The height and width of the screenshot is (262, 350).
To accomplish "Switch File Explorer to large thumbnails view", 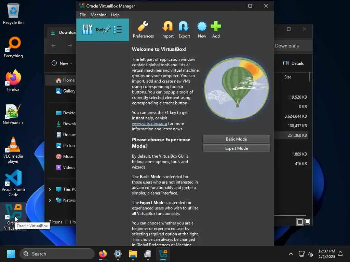I will pyautogui.click(x=307, y=222).
